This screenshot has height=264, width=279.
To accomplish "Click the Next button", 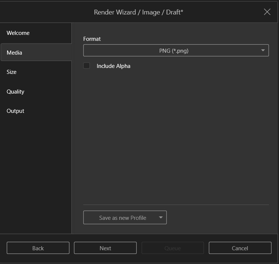I will [x=106, y=248].
